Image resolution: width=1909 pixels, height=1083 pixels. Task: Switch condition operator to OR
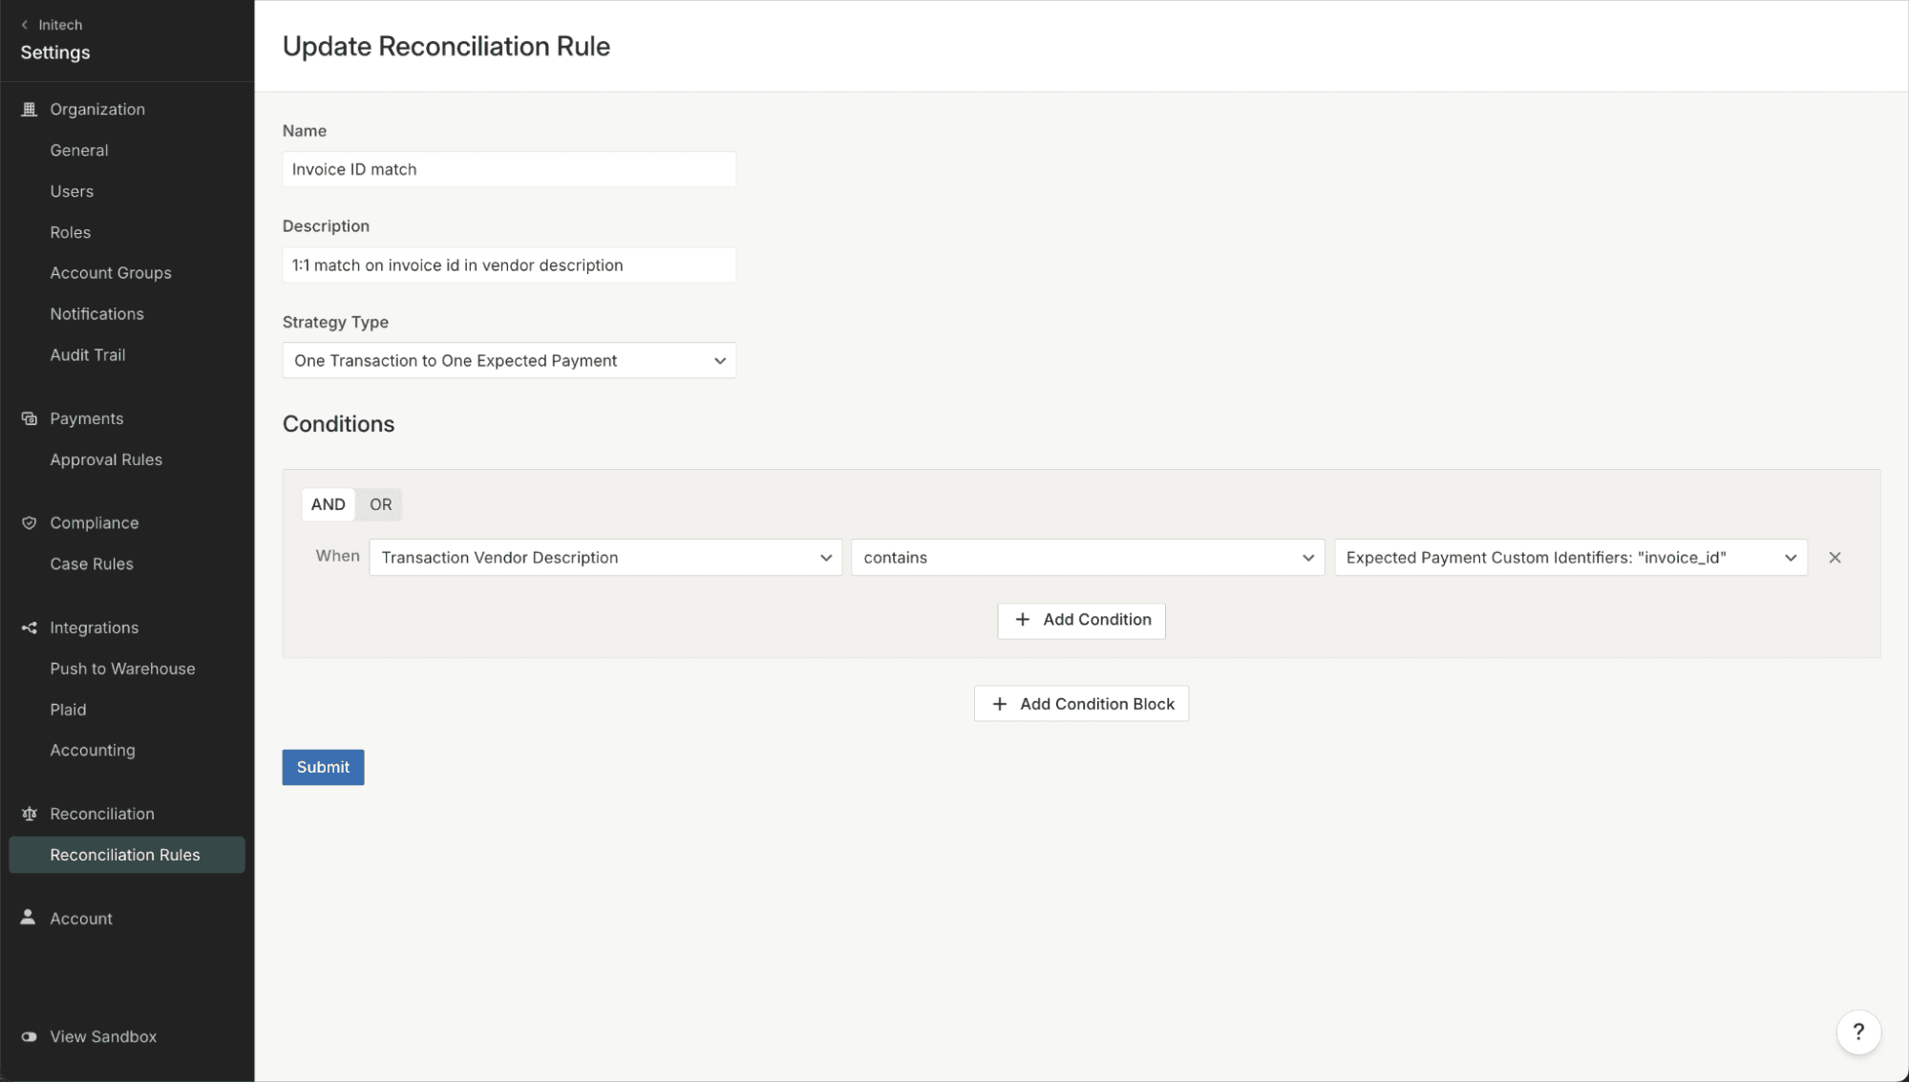[x=380, y=504]
